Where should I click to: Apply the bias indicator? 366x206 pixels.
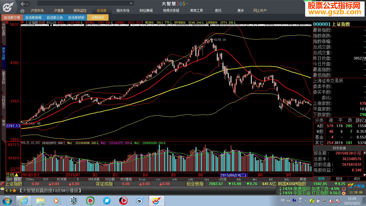(142, 179)
